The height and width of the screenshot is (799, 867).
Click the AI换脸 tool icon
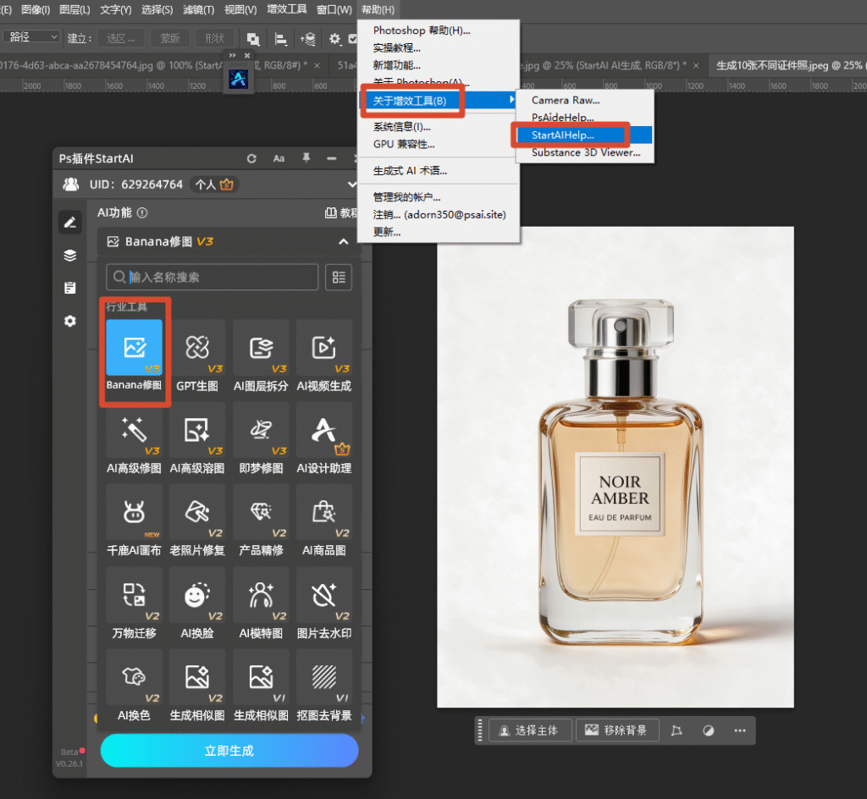point(197,595)
